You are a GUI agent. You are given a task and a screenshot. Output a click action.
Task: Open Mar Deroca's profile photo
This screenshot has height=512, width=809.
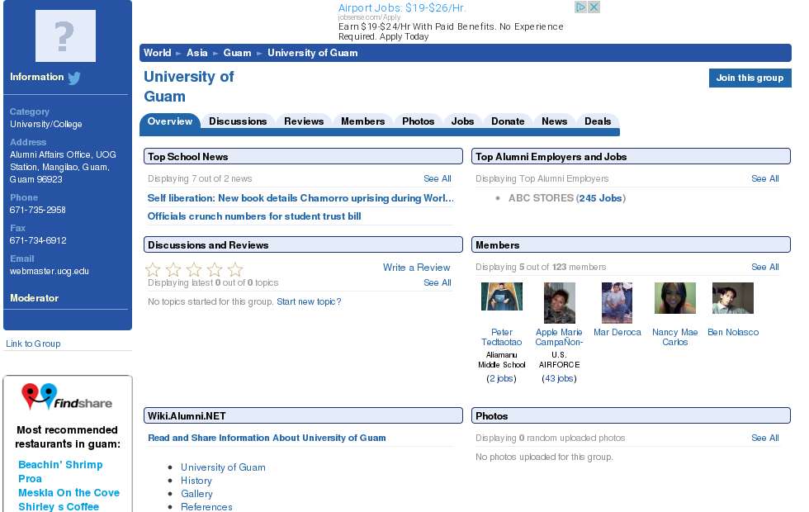click(617, 303)
